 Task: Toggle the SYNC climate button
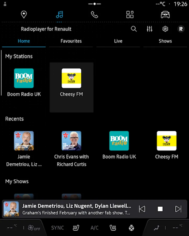(x=57, y=228)
